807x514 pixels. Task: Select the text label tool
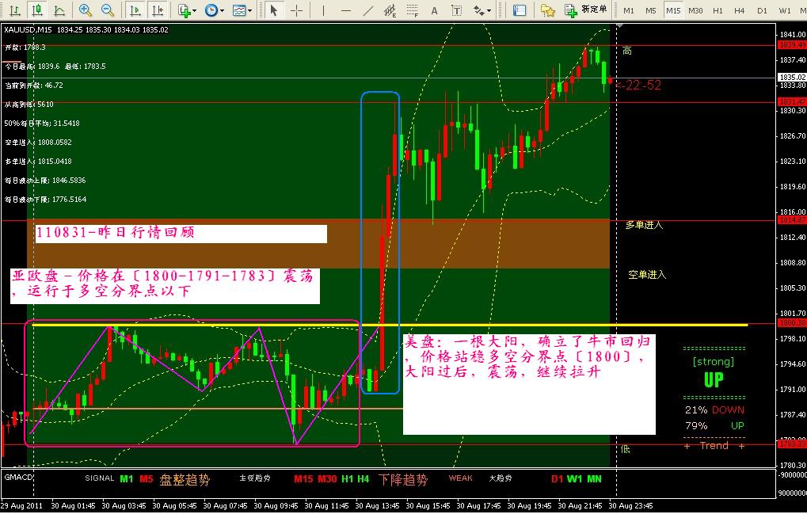tap(457, 10)
